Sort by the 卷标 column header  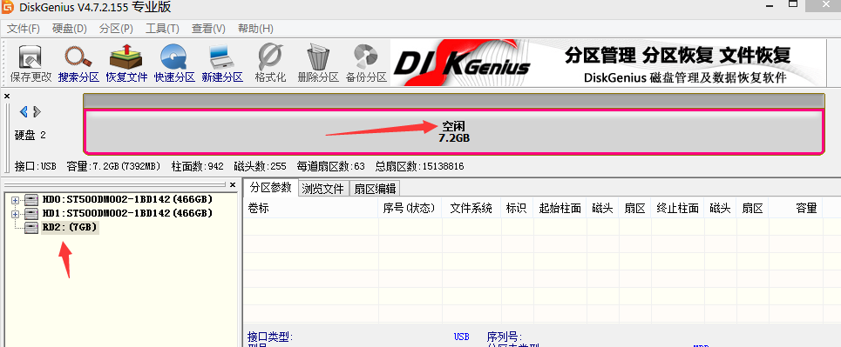click(x=311, y=209)
